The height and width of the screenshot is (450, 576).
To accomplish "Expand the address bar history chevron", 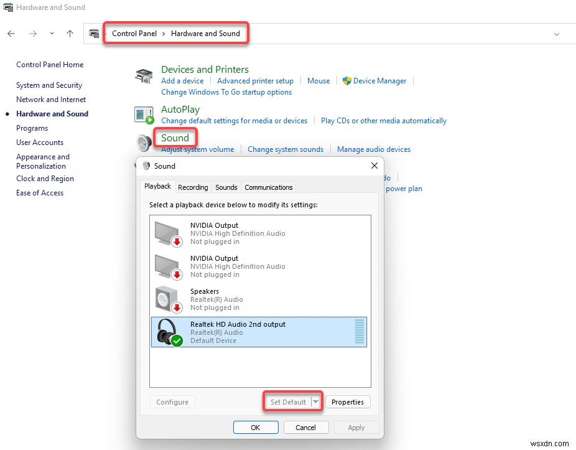I will [x=556, y=34].
